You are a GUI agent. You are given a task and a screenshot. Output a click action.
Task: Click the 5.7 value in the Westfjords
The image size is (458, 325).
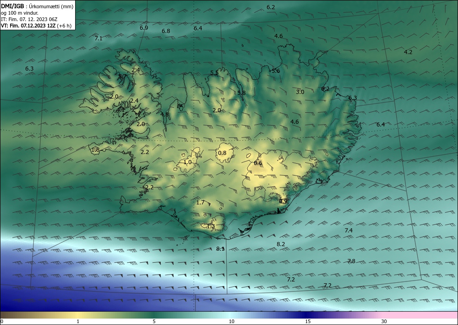(122, 76)
